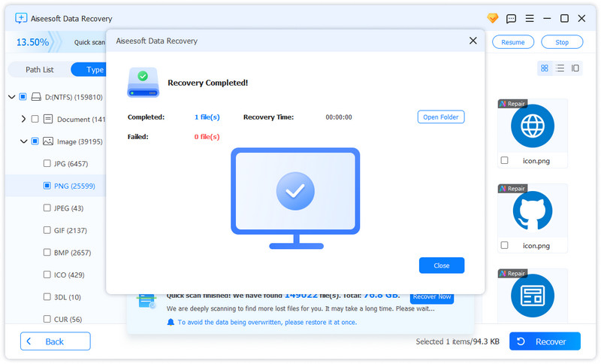Check the box under the globe icon.png
601x364 pixels.
504,160
